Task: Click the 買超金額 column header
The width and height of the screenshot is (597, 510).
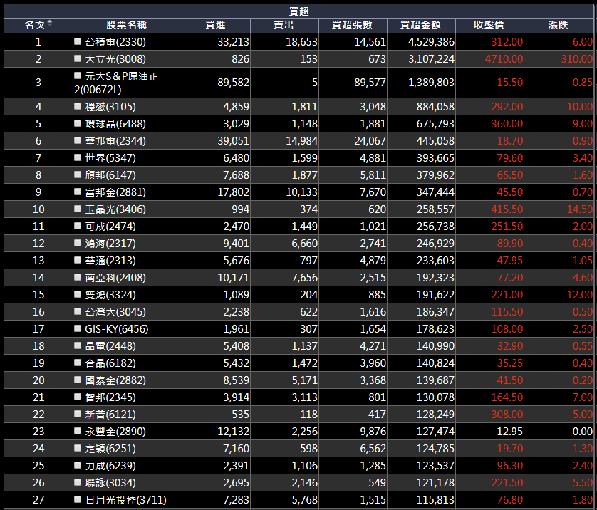Action: [x=421, y=25]
